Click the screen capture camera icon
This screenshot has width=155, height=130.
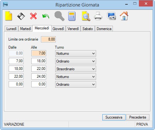tap(111, 16)
